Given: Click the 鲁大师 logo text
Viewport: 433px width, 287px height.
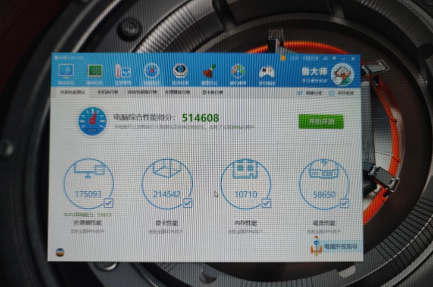Looking at the screenshot, I should coord(314,72).
